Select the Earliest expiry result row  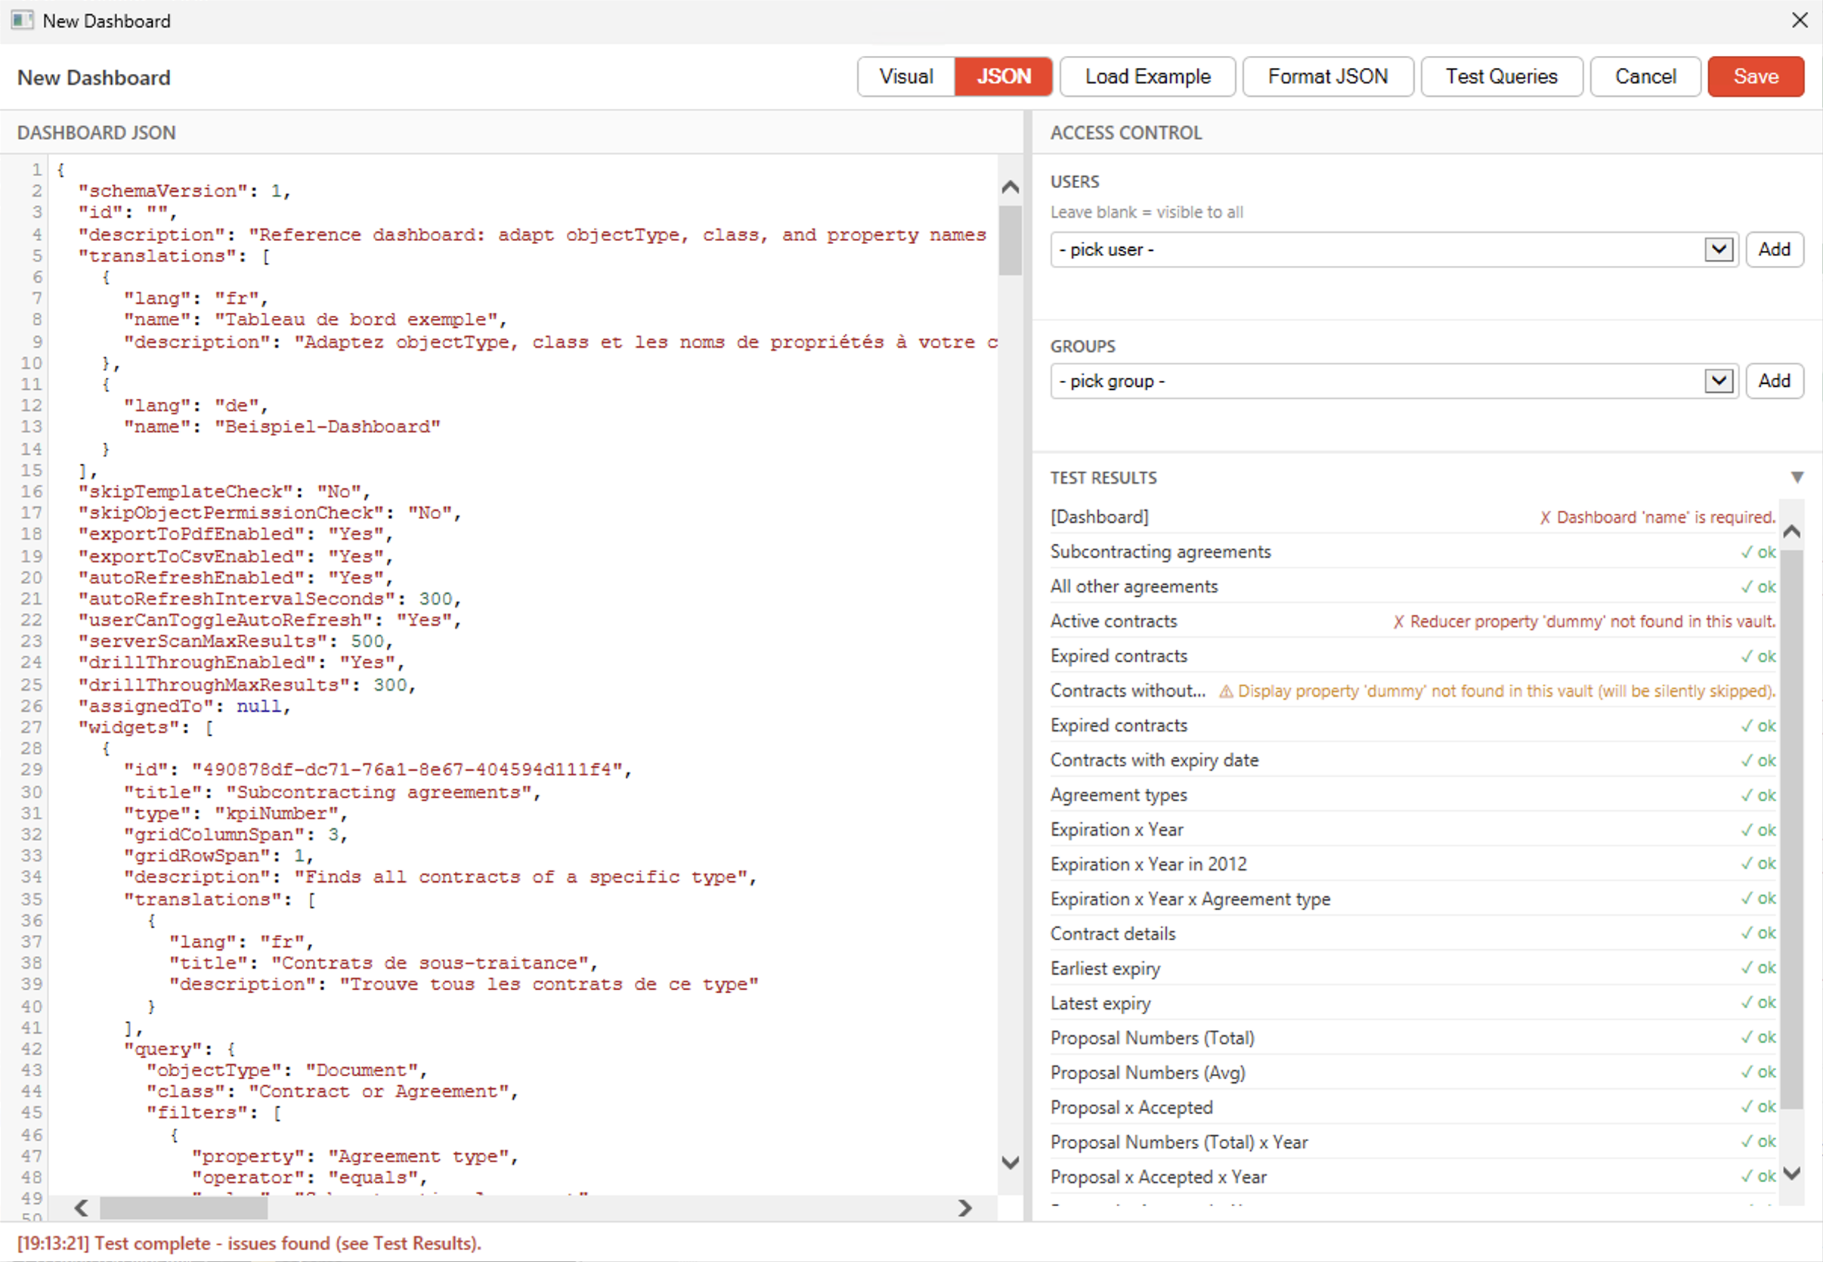[1413, 969]
